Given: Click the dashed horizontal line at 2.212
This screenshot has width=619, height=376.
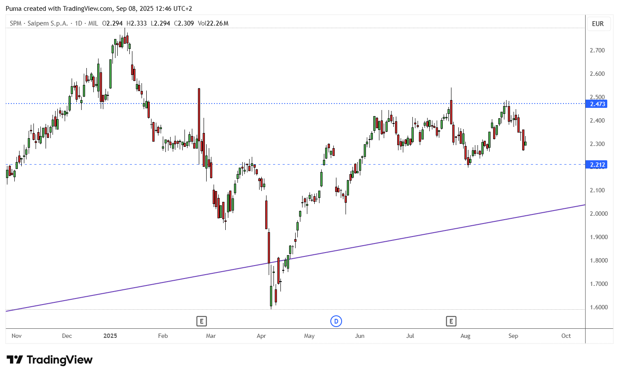Looking at the screenshot, I should (x=295, y=164).
